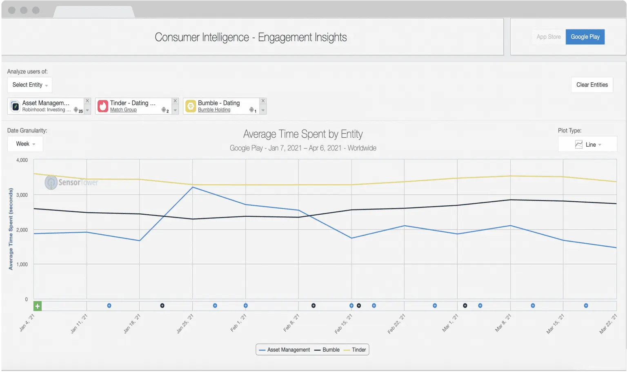
Task: Open the Select Entity dropdown
Action: 30,85
